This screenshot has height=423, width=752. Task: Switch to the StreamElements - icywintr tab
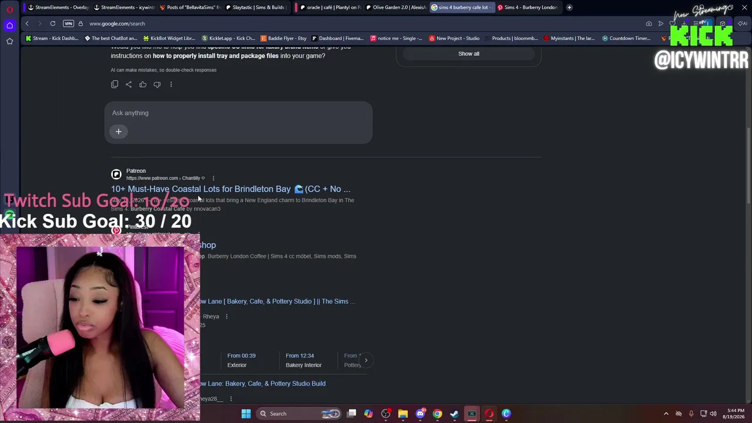pyautogui.click(x=125, y=8)
